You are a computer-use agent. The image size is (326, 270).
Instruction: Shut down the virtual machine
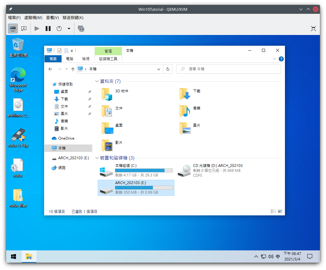[x=59, y=29]
